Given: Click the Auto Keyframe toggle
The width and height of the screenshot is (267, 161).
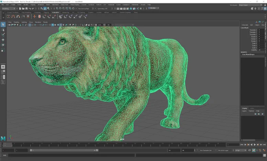Looking at the screenshot, I should pos(260,150).
